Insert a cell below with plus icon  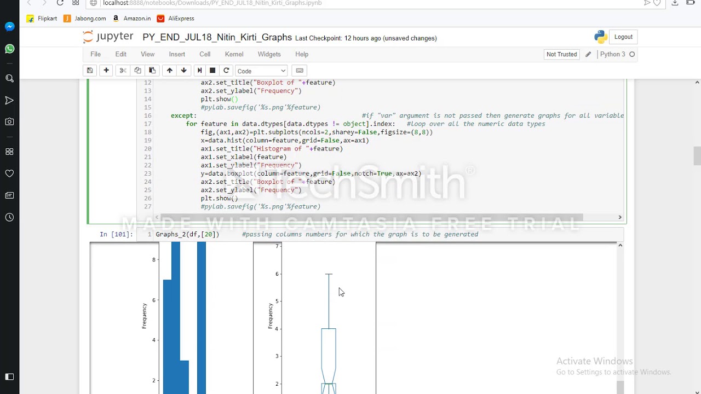[x=106, y=71]
